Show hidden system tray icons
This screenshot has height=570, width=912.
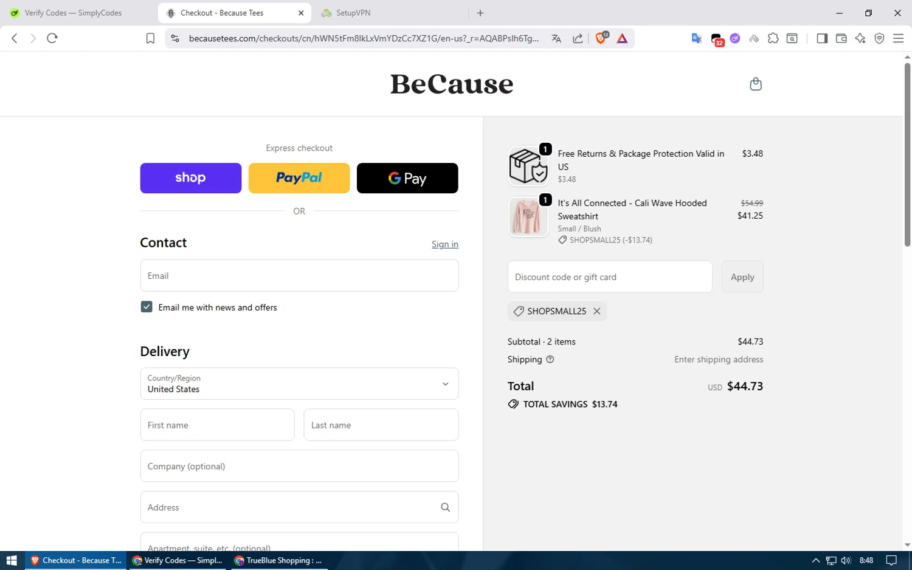[x=815, y=560]
